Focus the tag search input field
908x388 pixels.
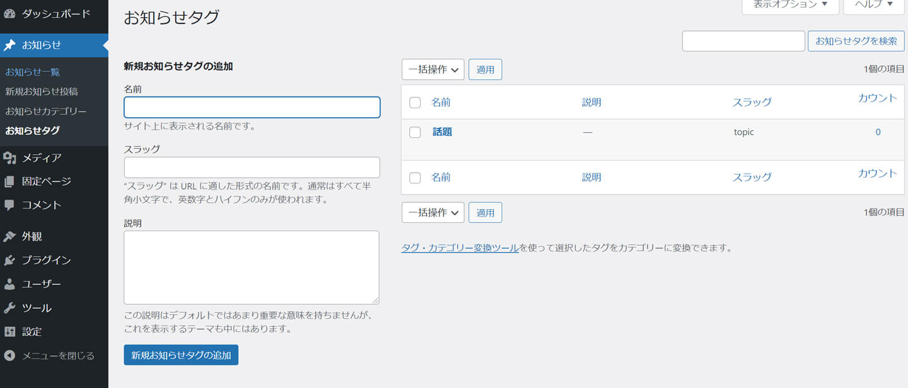743,41
